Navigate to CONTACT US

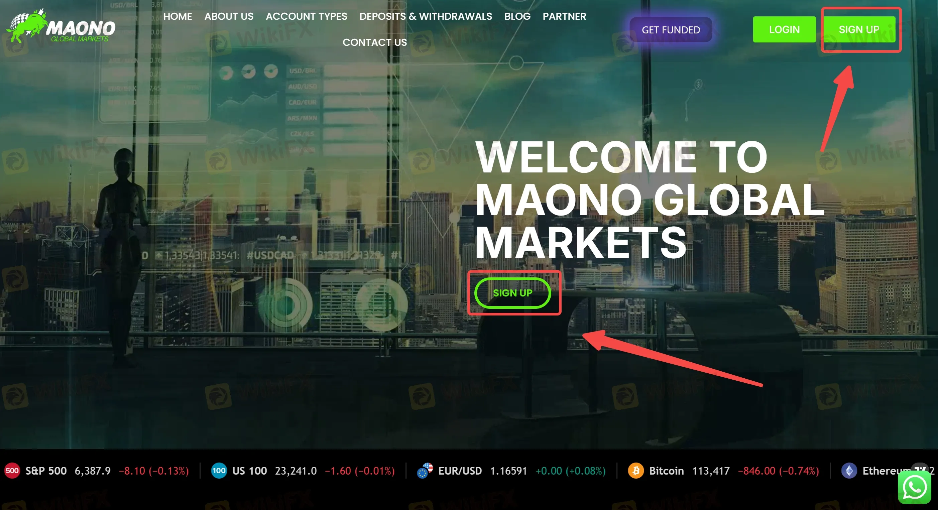[x=375, y=42]
